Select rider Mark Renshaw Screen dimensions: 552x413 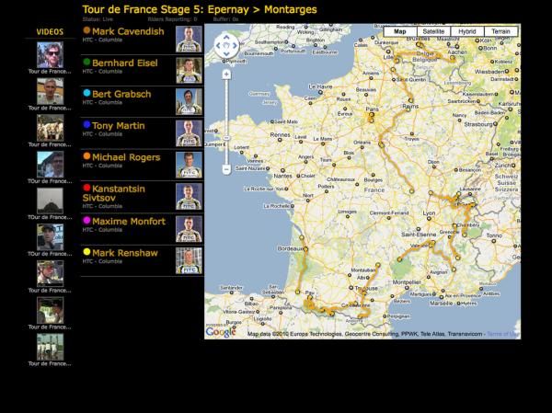click(125, 253)
